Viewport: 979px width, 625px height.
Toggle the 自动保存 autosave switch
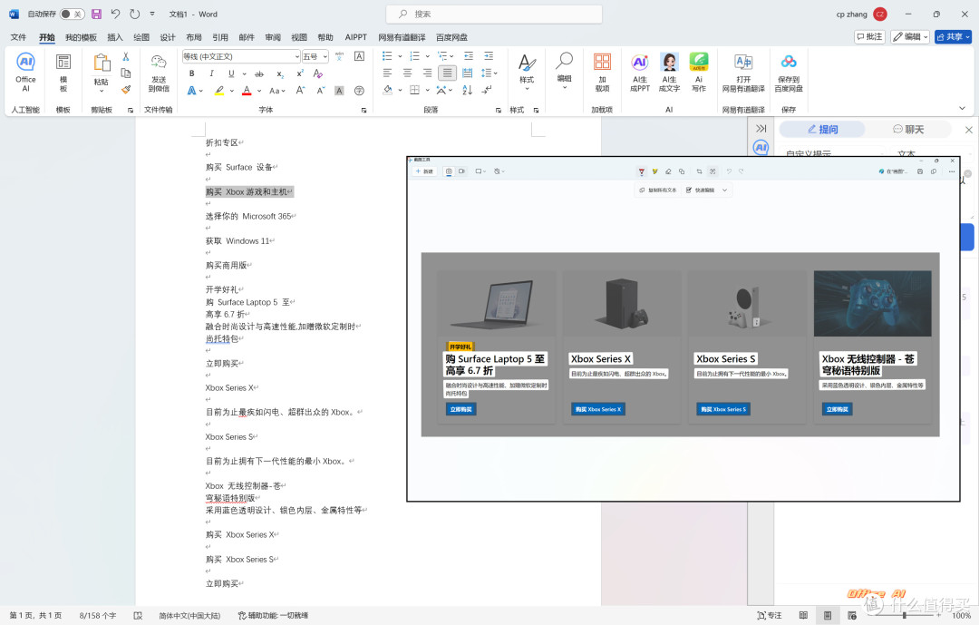pyautogui.click(x=72, y=14)
